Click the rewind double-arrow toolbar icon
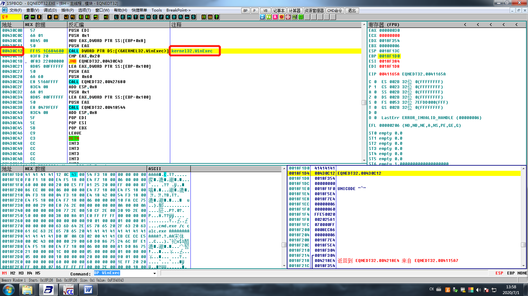Image resolution: width=528 pixels, height=296 pixels. pos(33,17)
